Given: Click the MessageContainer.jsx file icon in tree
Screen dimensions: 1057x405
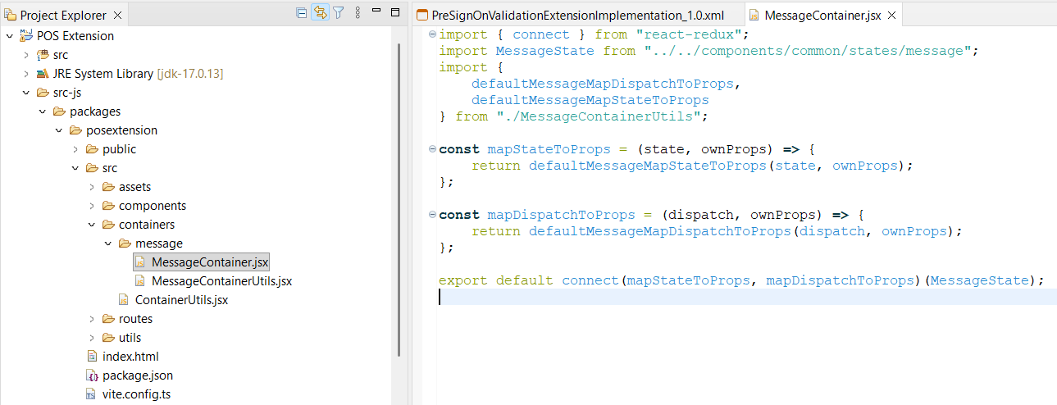Looking at the screenshot, I should 140,262.
